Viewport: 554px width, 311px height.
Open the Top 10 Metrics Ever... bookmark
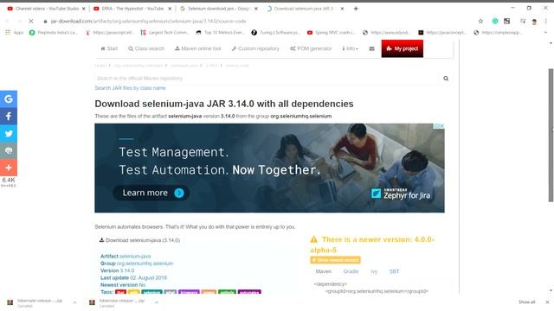[220, 33]
